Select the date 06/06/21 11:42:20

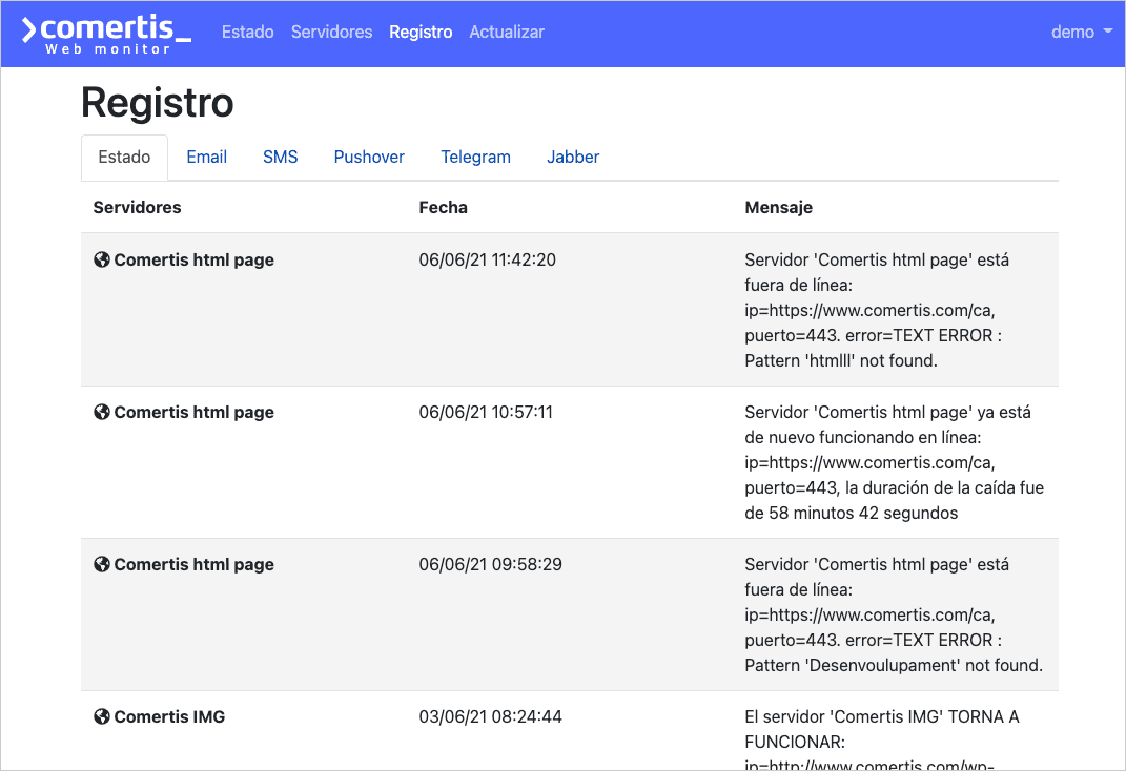tap(487, 259)
